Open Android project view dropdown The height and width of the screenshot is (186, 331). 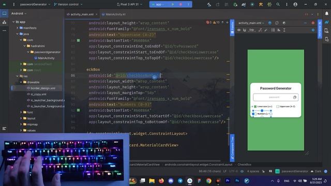pos(19,13)
